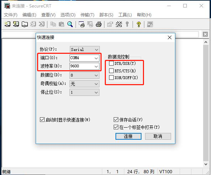211x175 pixels.
Task: Uncheck the 保存会话 checkbox
Action: click(x=116, y=119)
